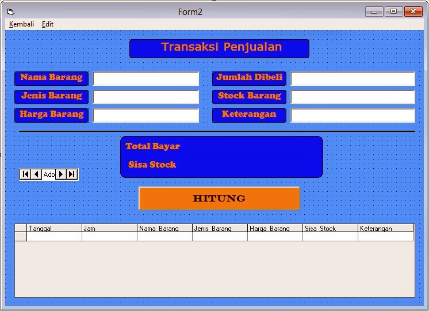The height and width of the screenshot is (311, 429).
Task: Focus the Keterangan text field
Action: [x=353, y=115]
